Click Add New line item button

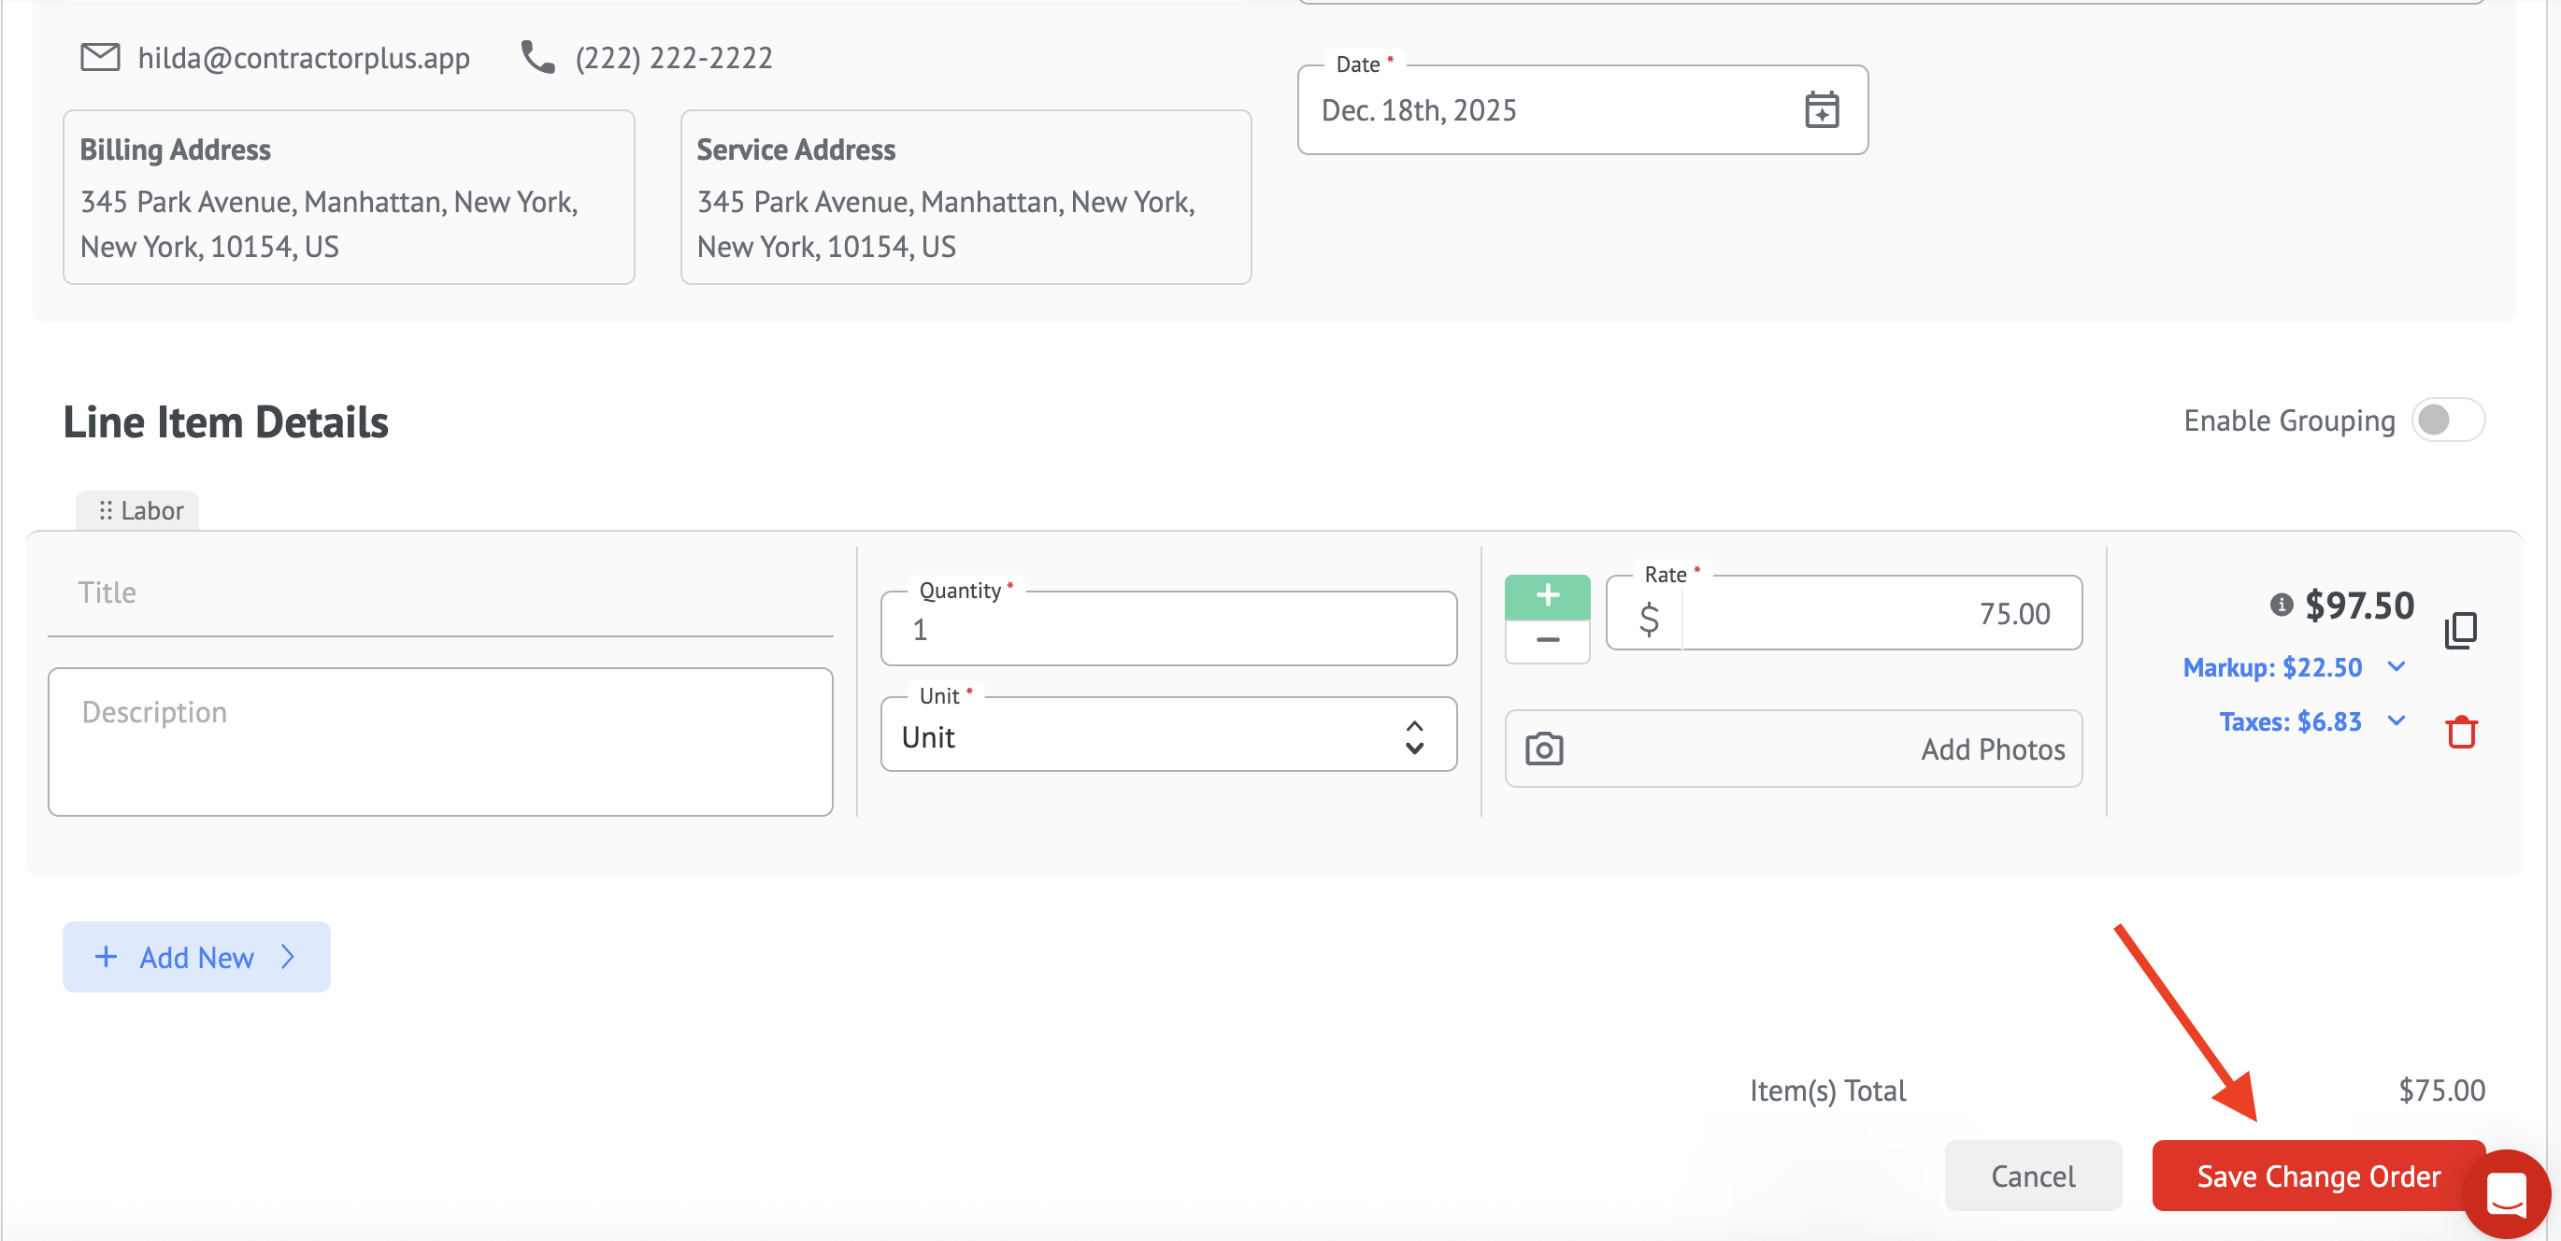[x=196, y=957]
